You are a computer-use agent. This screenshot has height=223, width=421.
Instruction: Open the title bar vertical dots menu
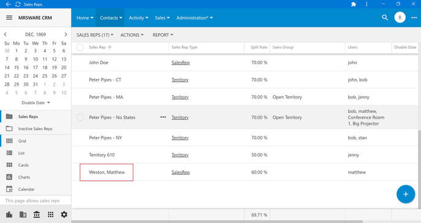coord(366,4)
